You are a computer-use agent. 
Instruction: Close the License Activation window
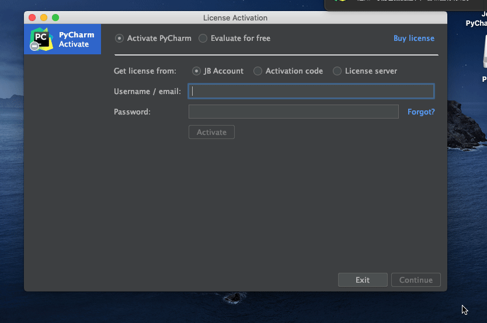(x=32, y=18)
